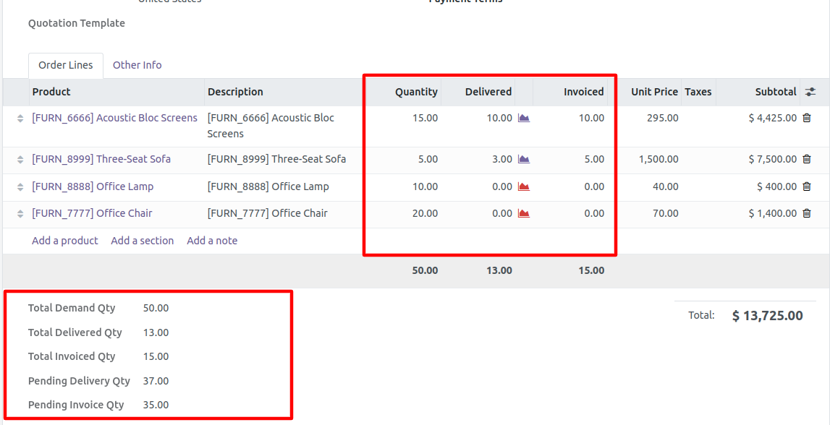Delete the Acoustic Bloc Screens order line
This screenshot has height=425, width=830.
(x=807, y=118)
